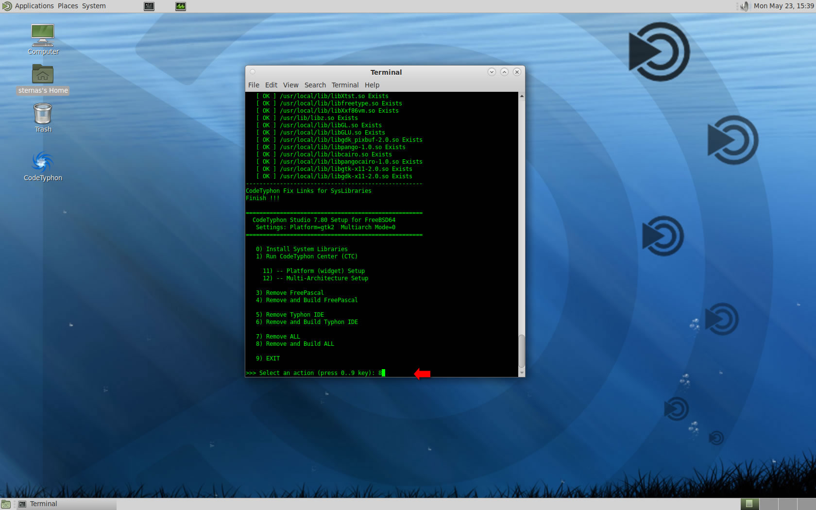Click the '8) Remove and Build ALL' line
This screenshot has height=510, width=816.
pos(295,344)
